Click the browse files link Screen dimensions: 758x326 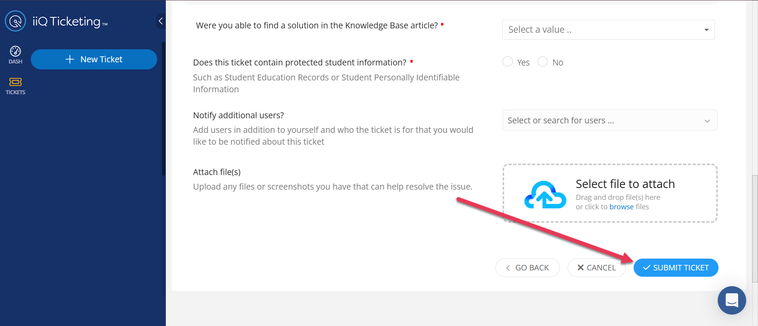pyautogui.click(x=622, y=207)
